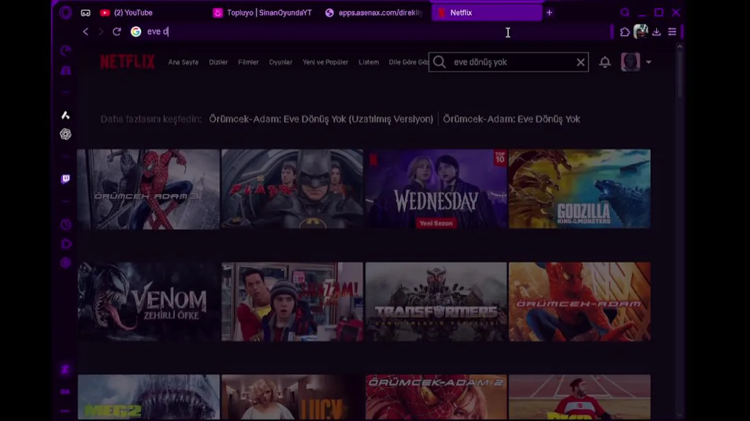Open Aria AI in the sidebar
Viewport: 750px width, 421px height.
pos(66,115)
